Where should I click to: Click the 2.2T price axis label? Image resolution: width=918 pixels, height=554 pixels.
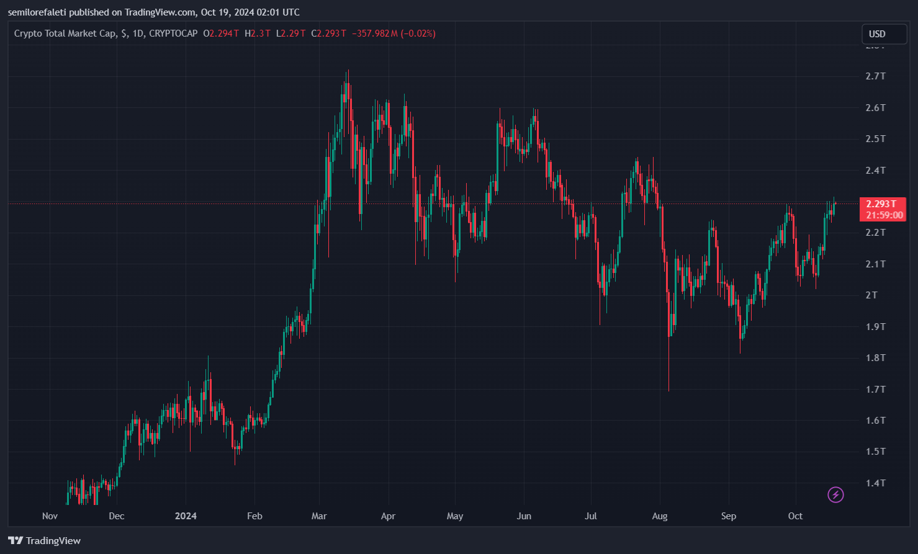click(x=875, y=233)
